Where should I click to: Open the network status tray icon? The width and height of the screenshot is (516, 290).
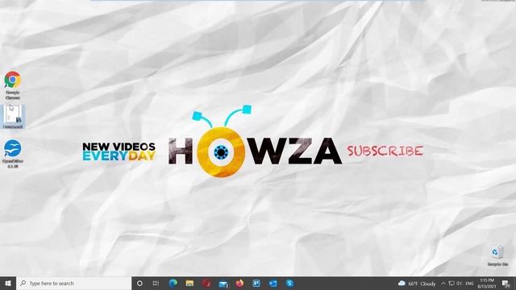[451, 283]
